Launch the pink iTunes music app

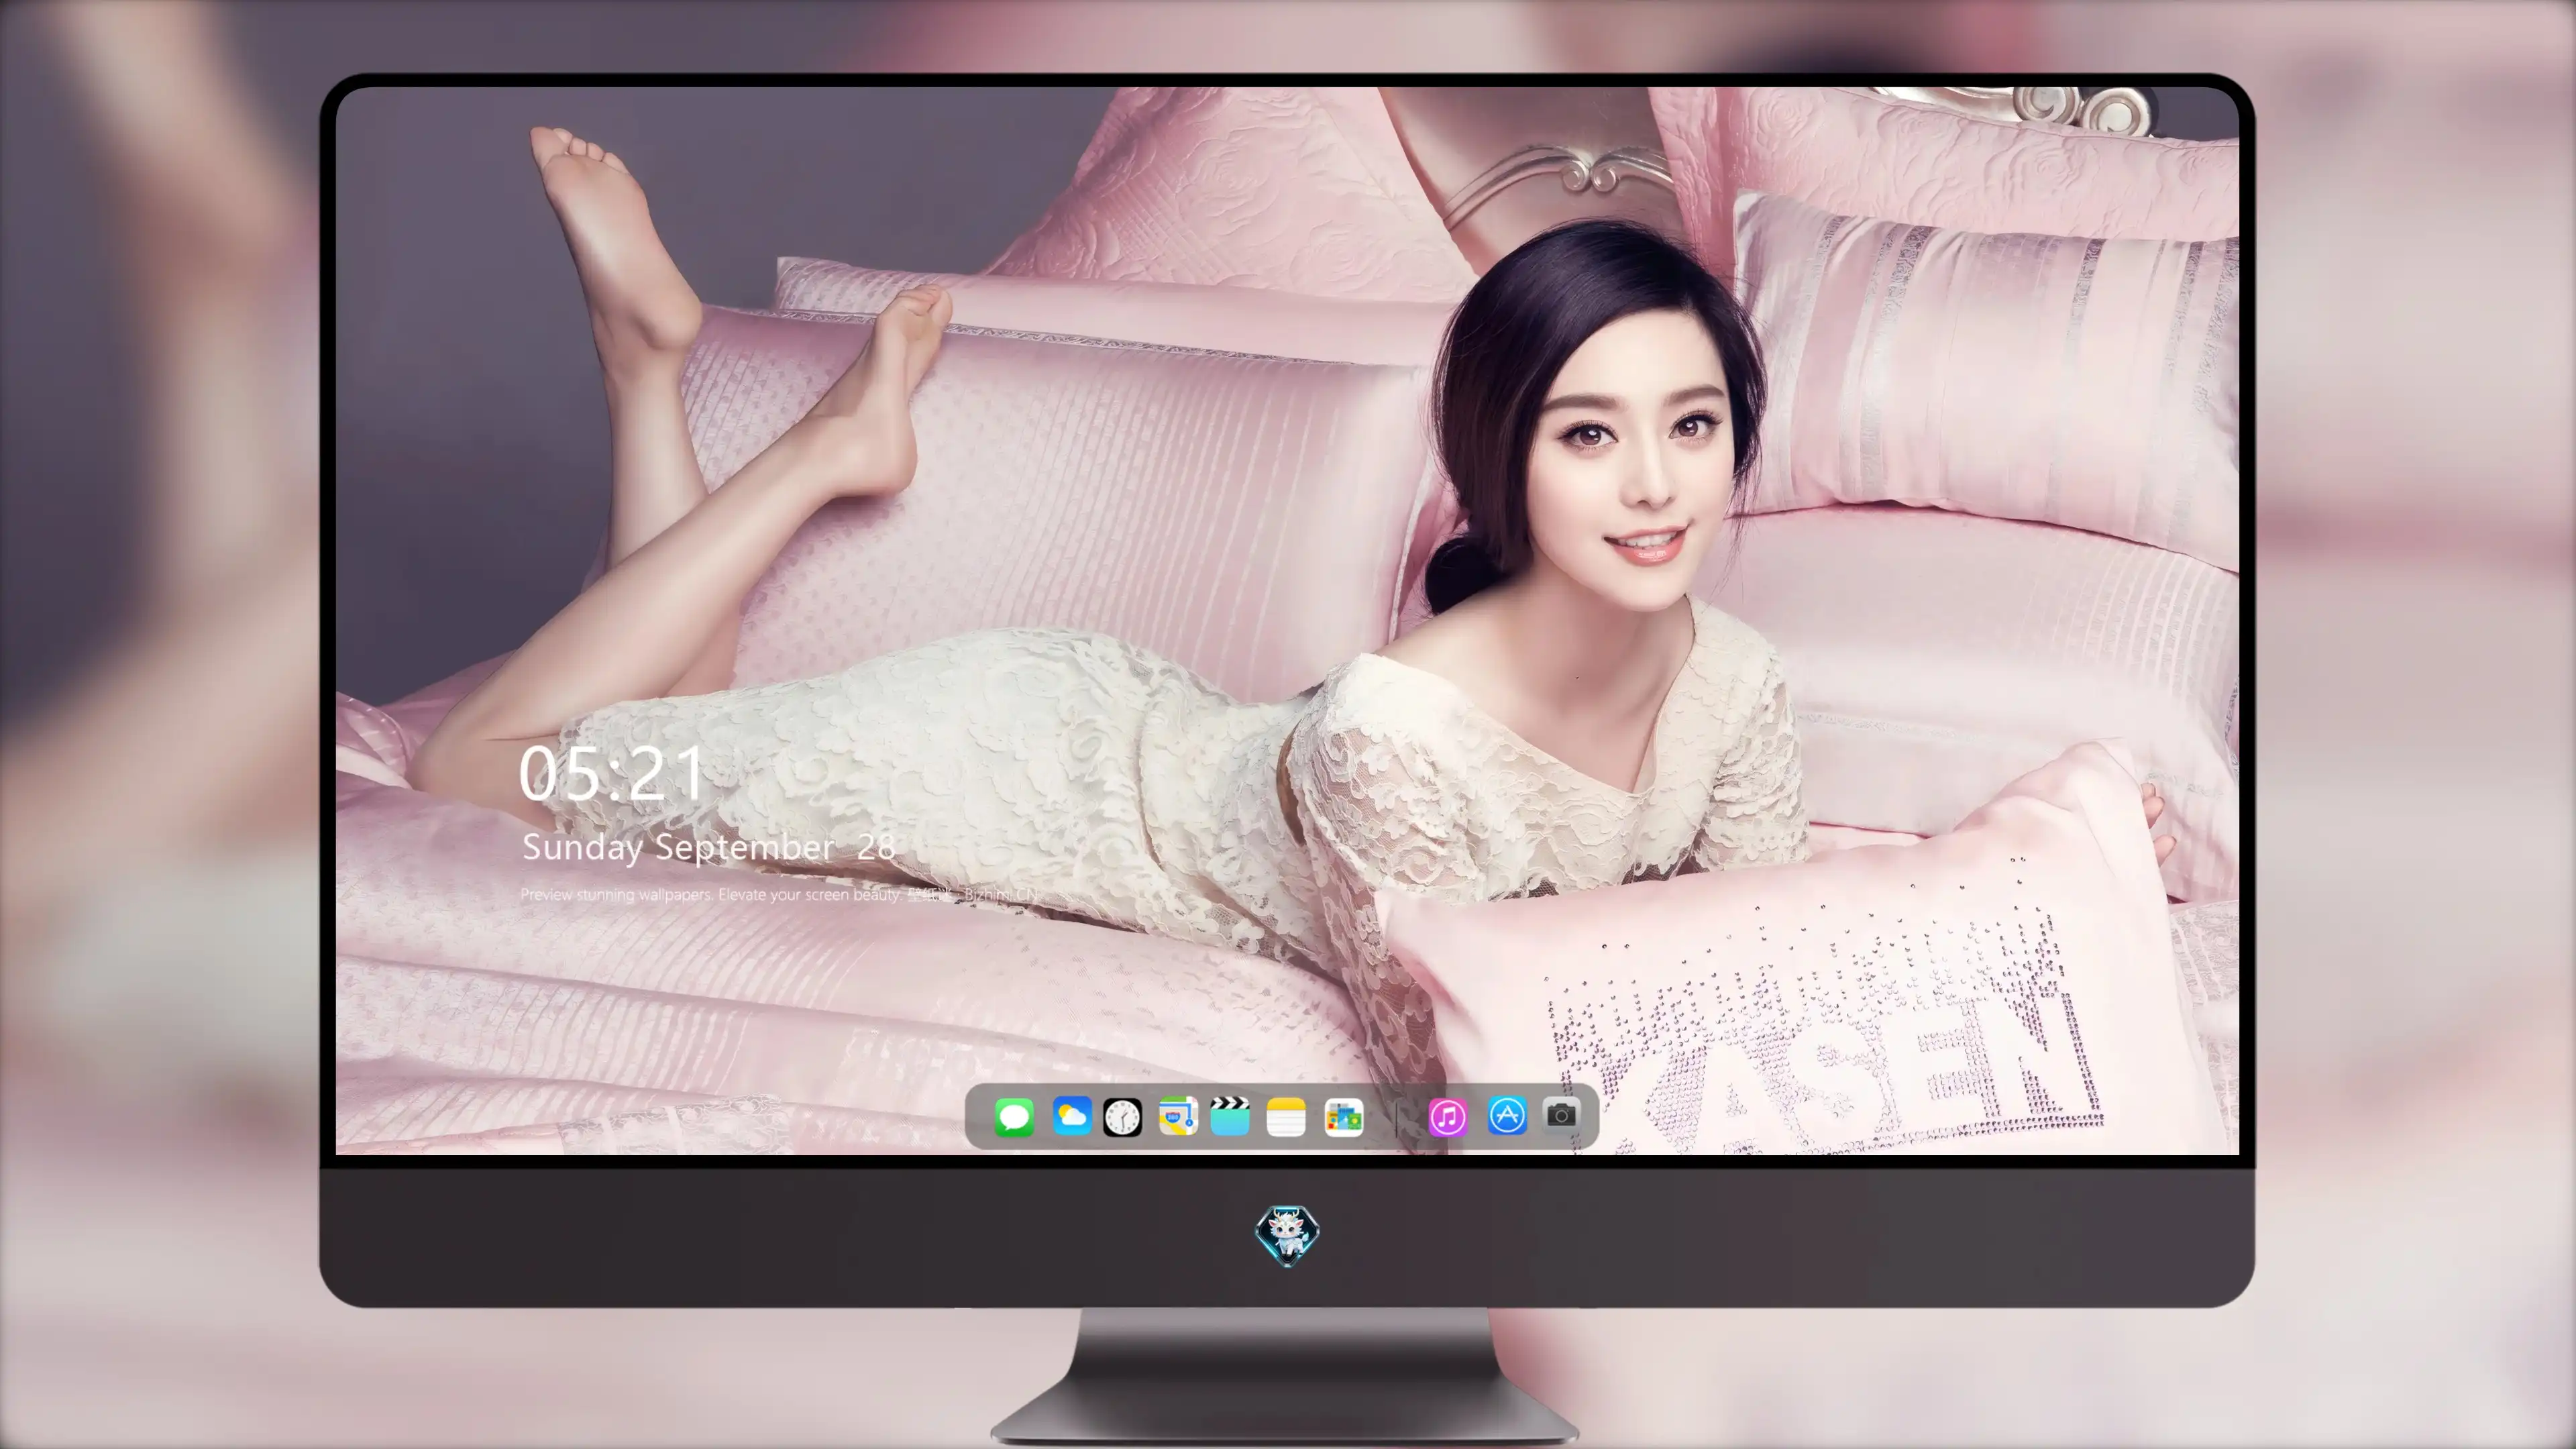(1447, 1117)
